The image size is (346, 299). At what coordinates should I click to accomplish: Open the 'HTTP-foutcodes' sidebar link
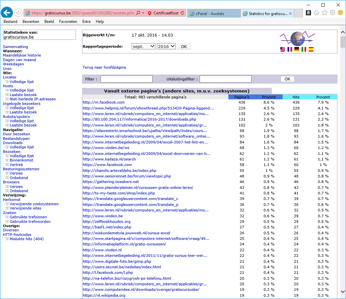pos(17,235)
